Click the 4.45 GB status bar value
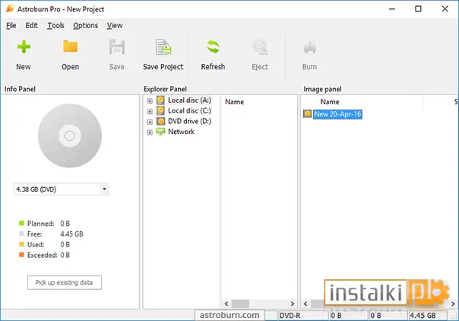The height and width of the screenshot is (321, 459). [x=427, y=316]
